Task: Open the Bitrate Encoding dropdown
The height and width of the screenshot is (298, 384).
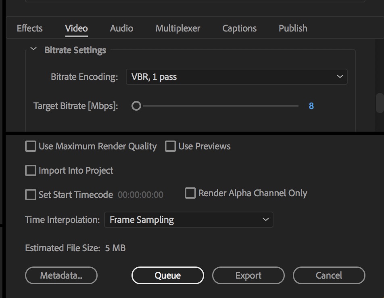Action: point(236,77)
